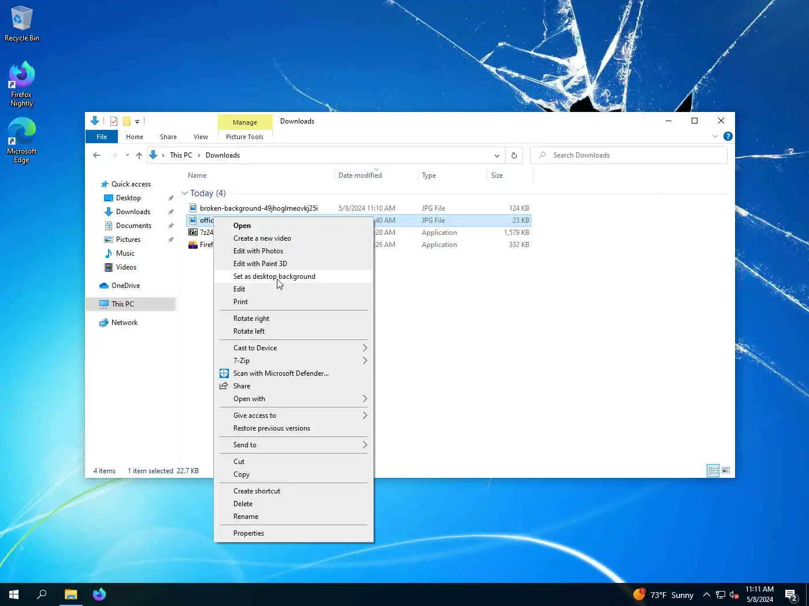The width and height of the screenshot is (809, 606).
Task: Show hidden system tray icons
Action: pyautogui.click(x=706, y=594)
